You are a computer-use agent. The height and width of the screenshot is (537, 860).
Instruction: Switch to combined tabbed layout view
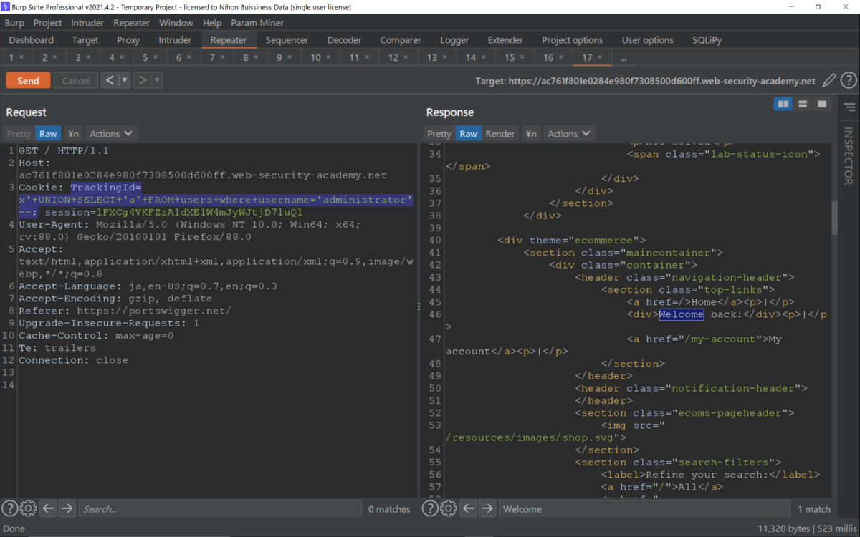click(x=822, y=104)
